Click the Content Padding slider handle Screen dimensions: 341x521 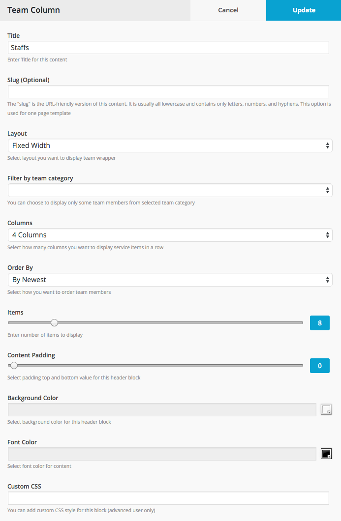[x=14, y=366]
